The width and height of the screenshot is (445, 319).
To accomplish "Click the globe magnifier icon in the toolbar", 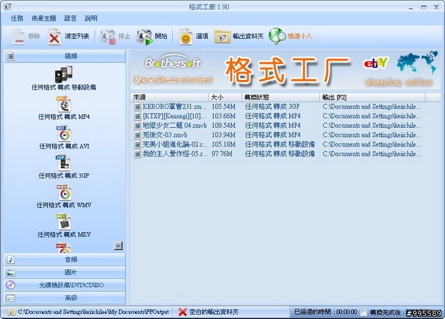I will [x=277, y=36].
